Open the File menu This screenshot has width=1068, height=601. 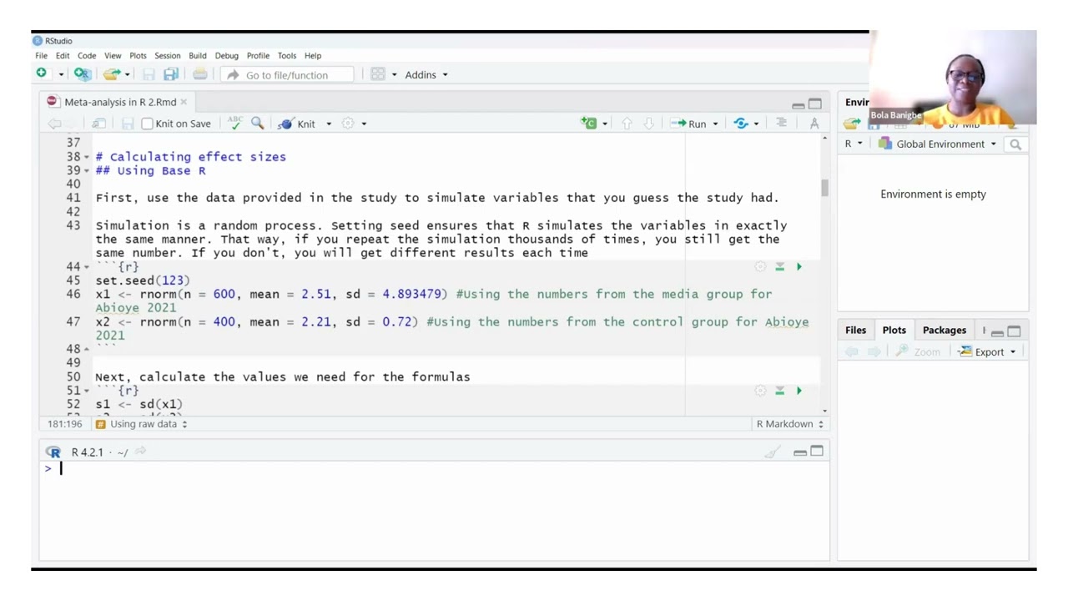pos(41,55)
